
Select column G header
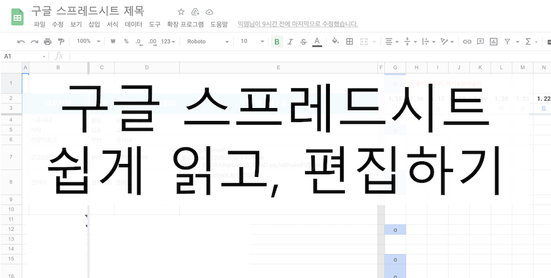pos(395,67)
